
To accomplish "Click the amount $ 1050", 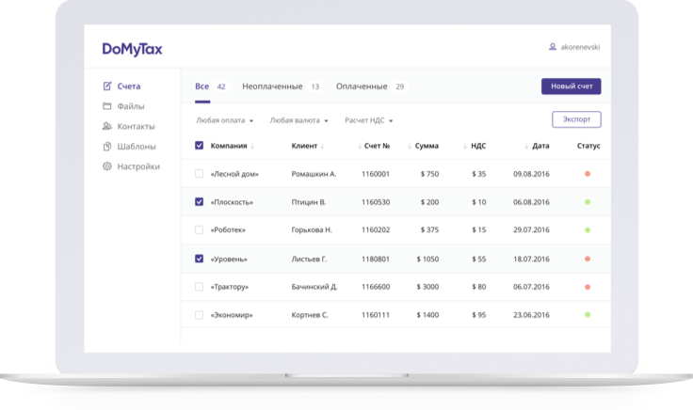I will point(427,259).
